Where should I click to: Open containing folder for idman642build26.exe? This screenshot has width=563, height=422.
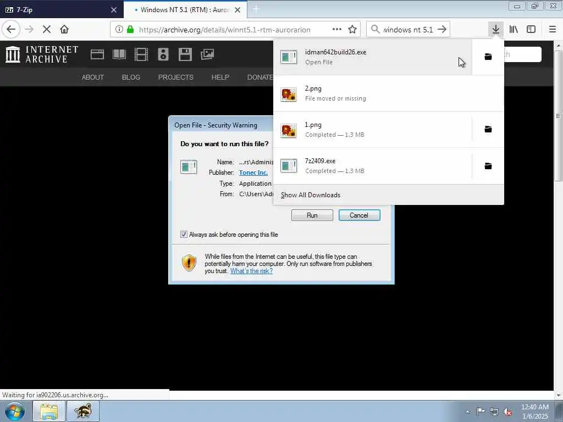pos(488,57)
